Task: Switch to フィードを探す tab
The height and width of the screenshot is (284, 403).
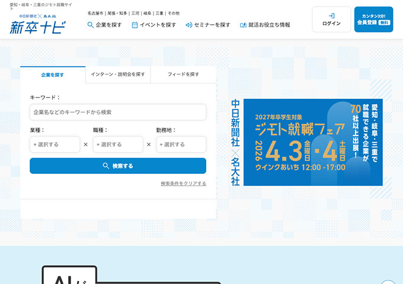Action: [x=183, y=75]
